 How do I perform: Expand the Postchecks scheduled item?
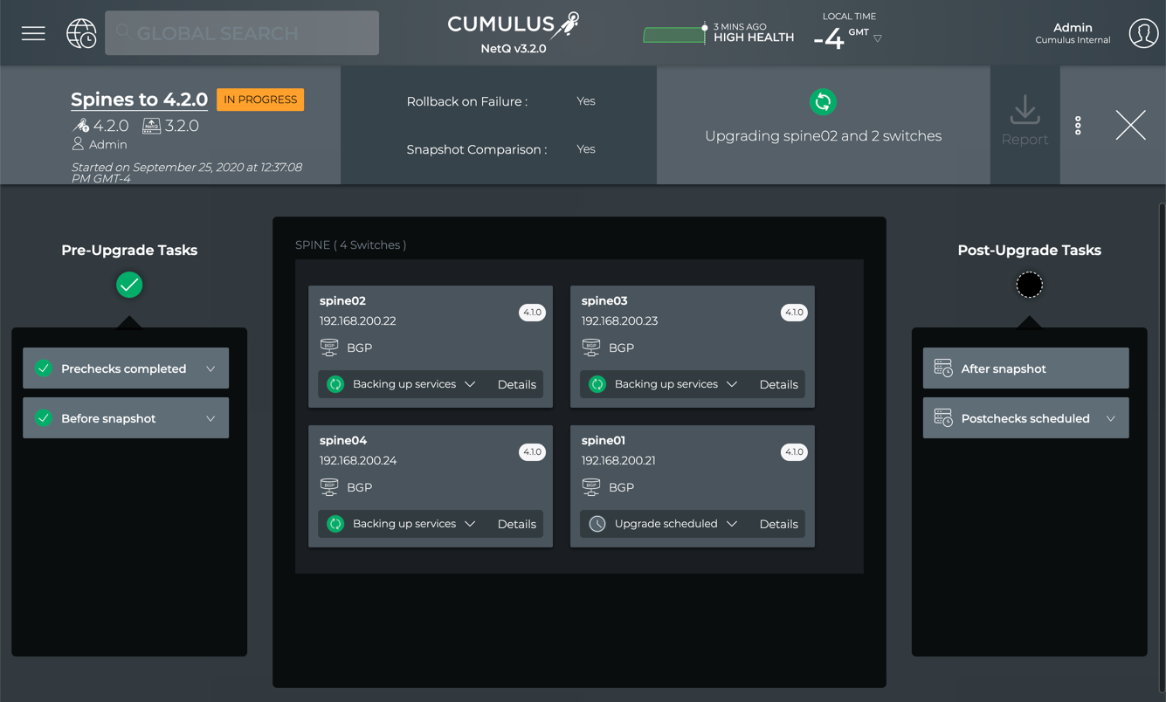click(1110, 418)
